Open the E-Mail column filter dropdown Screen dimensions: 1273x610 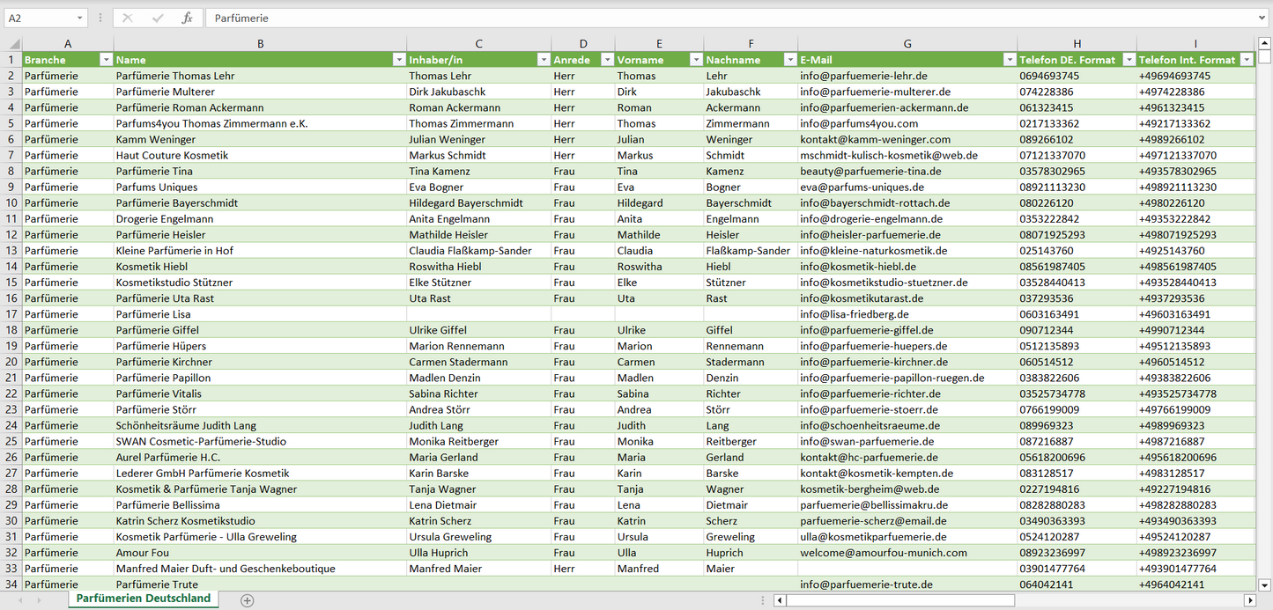pyautogui.click(x=1009, y=60)
